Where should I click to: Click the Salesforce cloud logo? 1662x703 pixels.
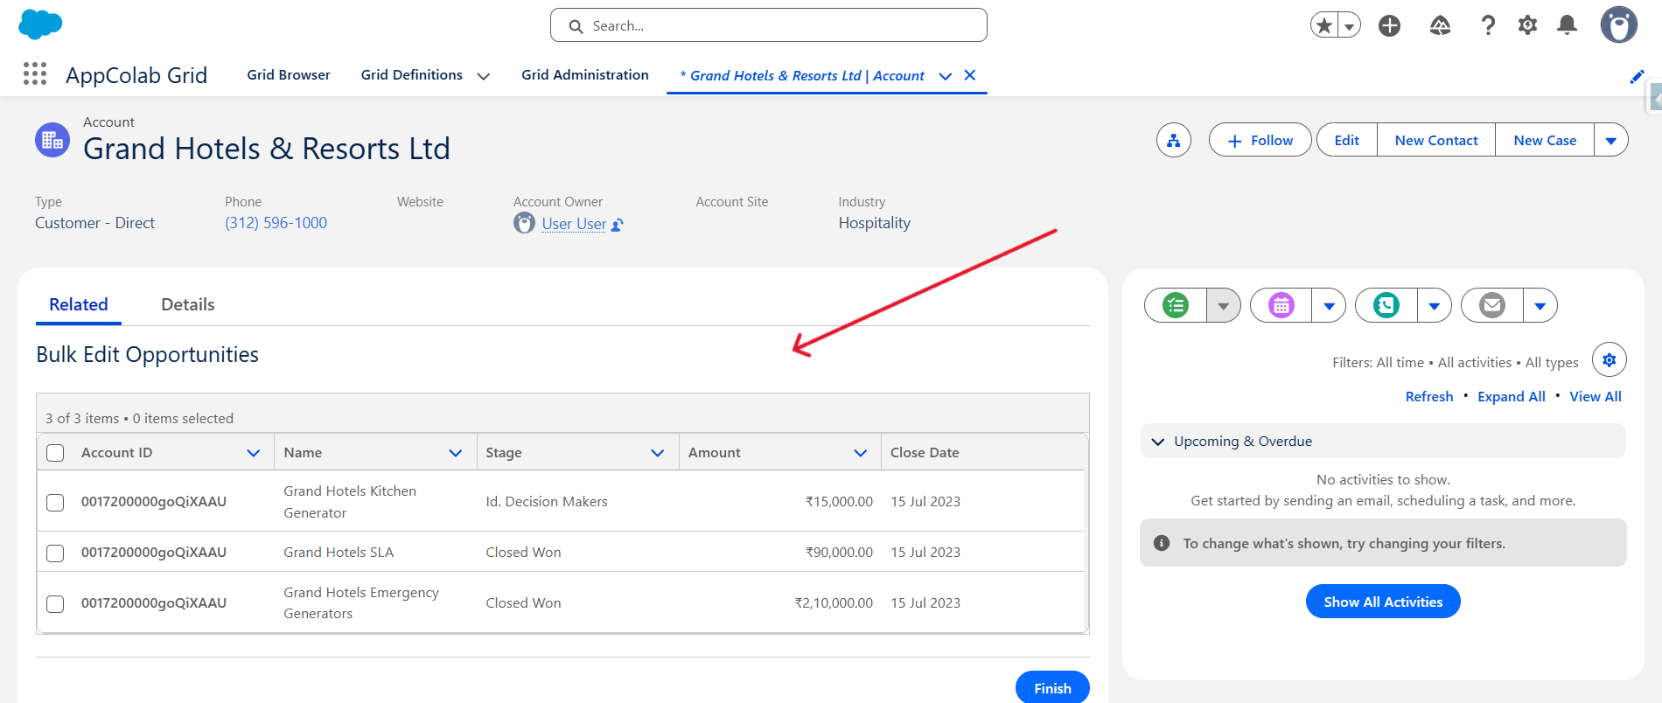pyautogui.click(x=40, y=24)
